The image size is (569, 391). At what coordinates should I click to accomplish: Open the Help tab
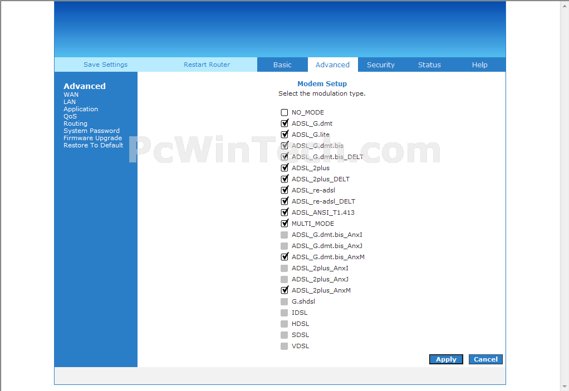(479, 65)
